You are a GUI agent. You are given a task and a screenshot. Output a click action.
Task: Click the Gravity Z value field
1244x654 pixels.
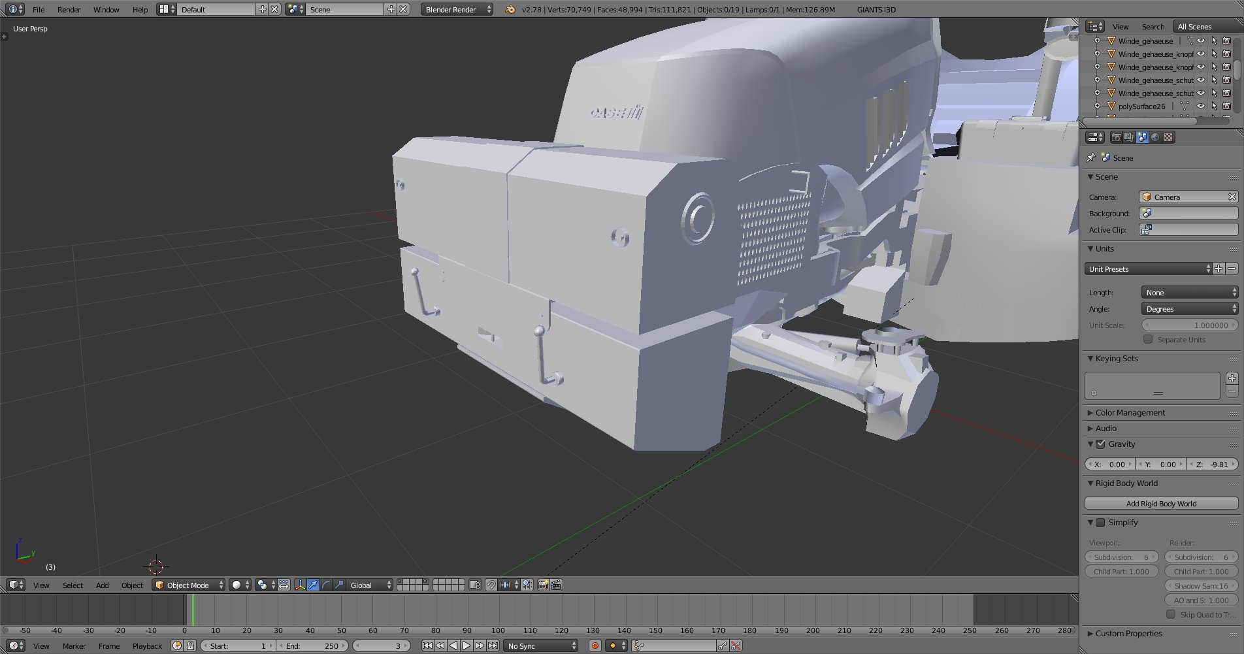1213,464
